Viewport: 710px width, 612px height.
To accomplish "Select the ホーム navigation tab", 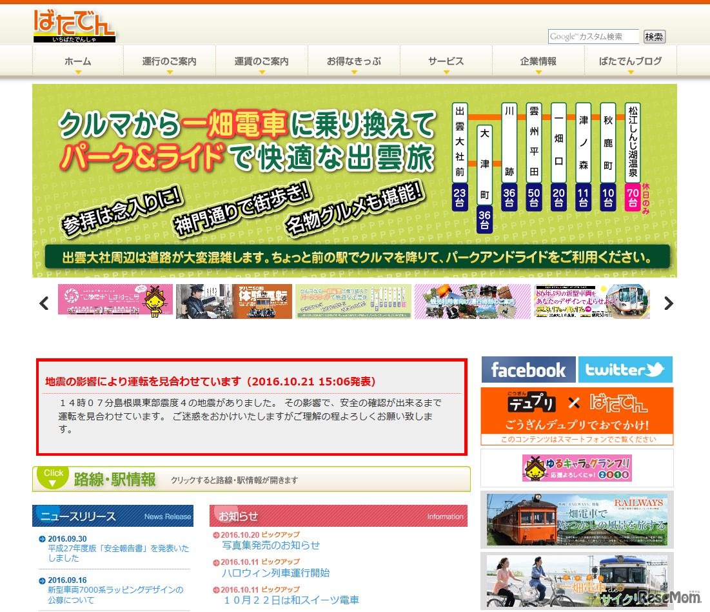I will [x=76, y=61].
